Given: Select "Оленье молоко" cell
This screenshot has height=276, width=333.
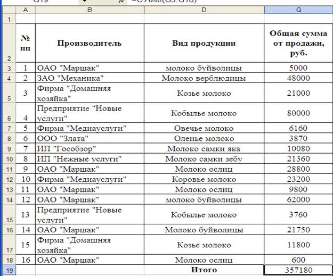Looking at the screenshot, I should [x=204, y=138].
